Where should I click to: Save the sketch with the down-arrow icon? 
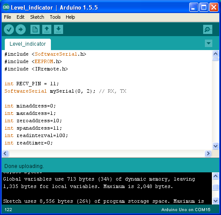pyautogui.click(x=58, y=30)
